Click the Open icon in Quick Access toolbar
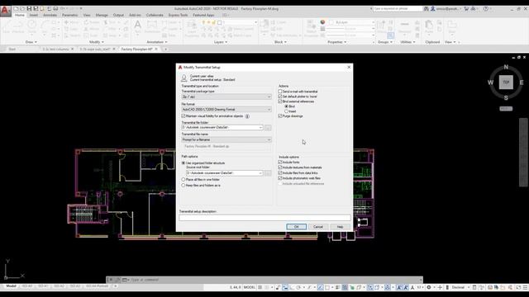The image size is (529, 297). pyautogui.click(x=22, y=8)
